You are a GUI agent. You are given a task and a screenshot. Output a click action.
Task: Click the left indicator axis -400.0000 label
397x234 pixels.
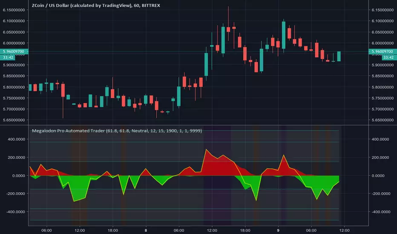click(16, 212)
